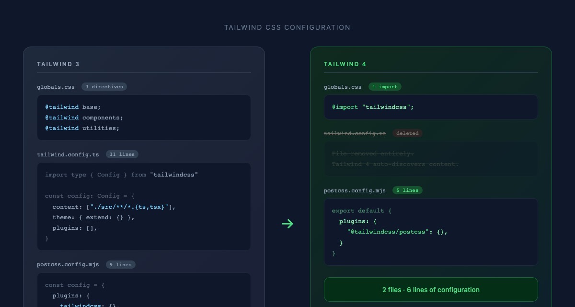
Task: Click the "3 directives" badge
Action: click(104, 87)
